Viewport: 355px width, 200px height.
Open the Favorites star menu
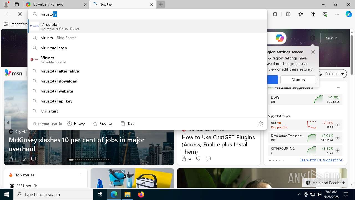tap(301, 14)
